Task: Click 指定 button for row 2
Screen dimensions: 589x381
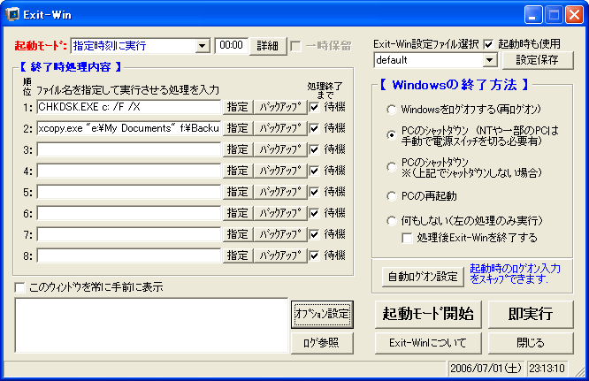Action: tap(238, 128)
